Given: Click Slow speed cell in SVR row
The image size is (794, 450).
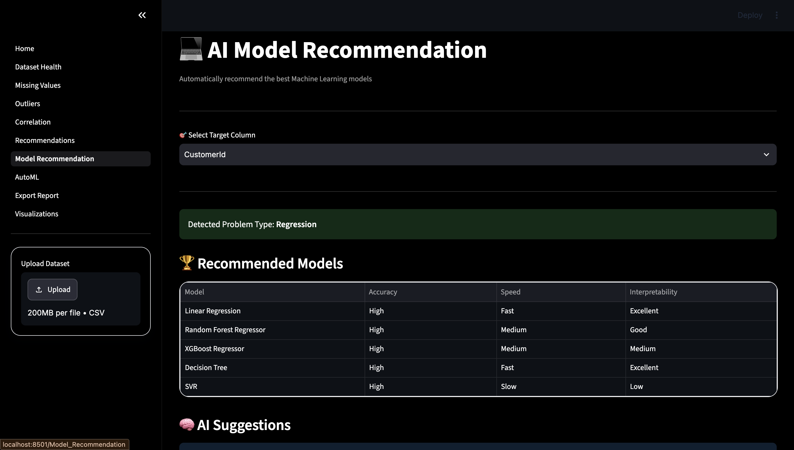Looking at the screenshot, I should [x=561, y=386].
